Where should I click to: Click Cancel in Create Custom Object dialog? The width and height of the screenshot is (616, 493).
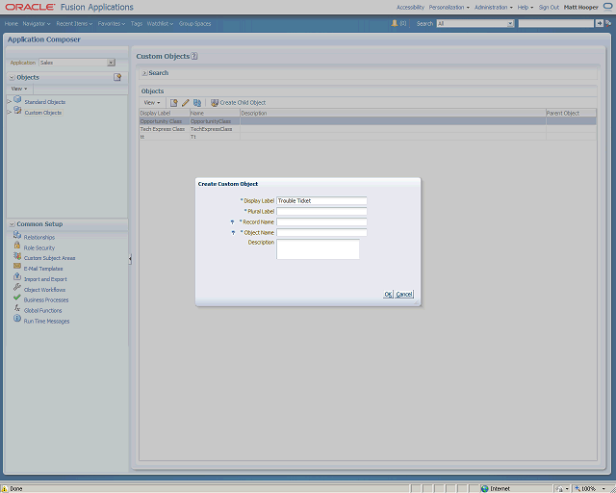[x=404, y=294]
